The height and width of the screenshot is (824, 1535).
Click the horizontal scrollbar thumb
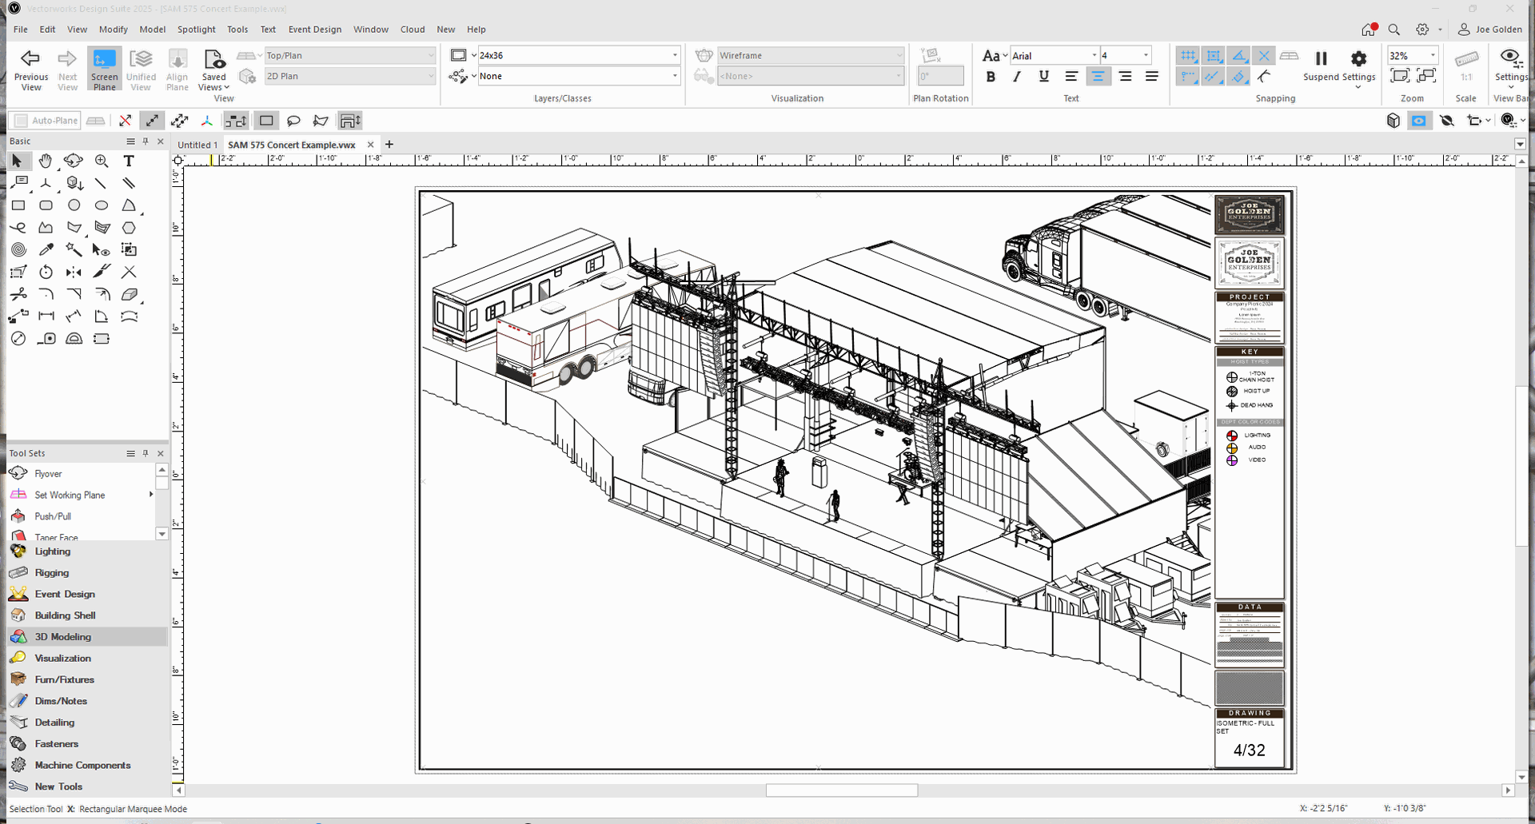coord(841,790)
